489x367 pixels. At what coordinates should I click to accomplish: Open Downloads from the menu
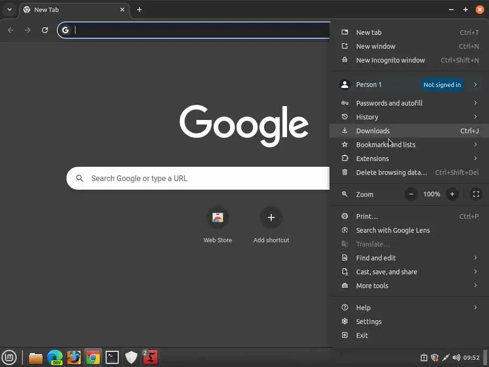[409, 131]
